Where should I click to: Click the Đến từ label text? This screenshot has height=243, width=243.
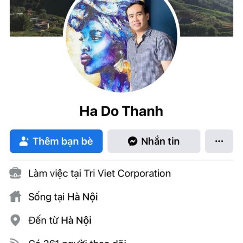[44, 220]
